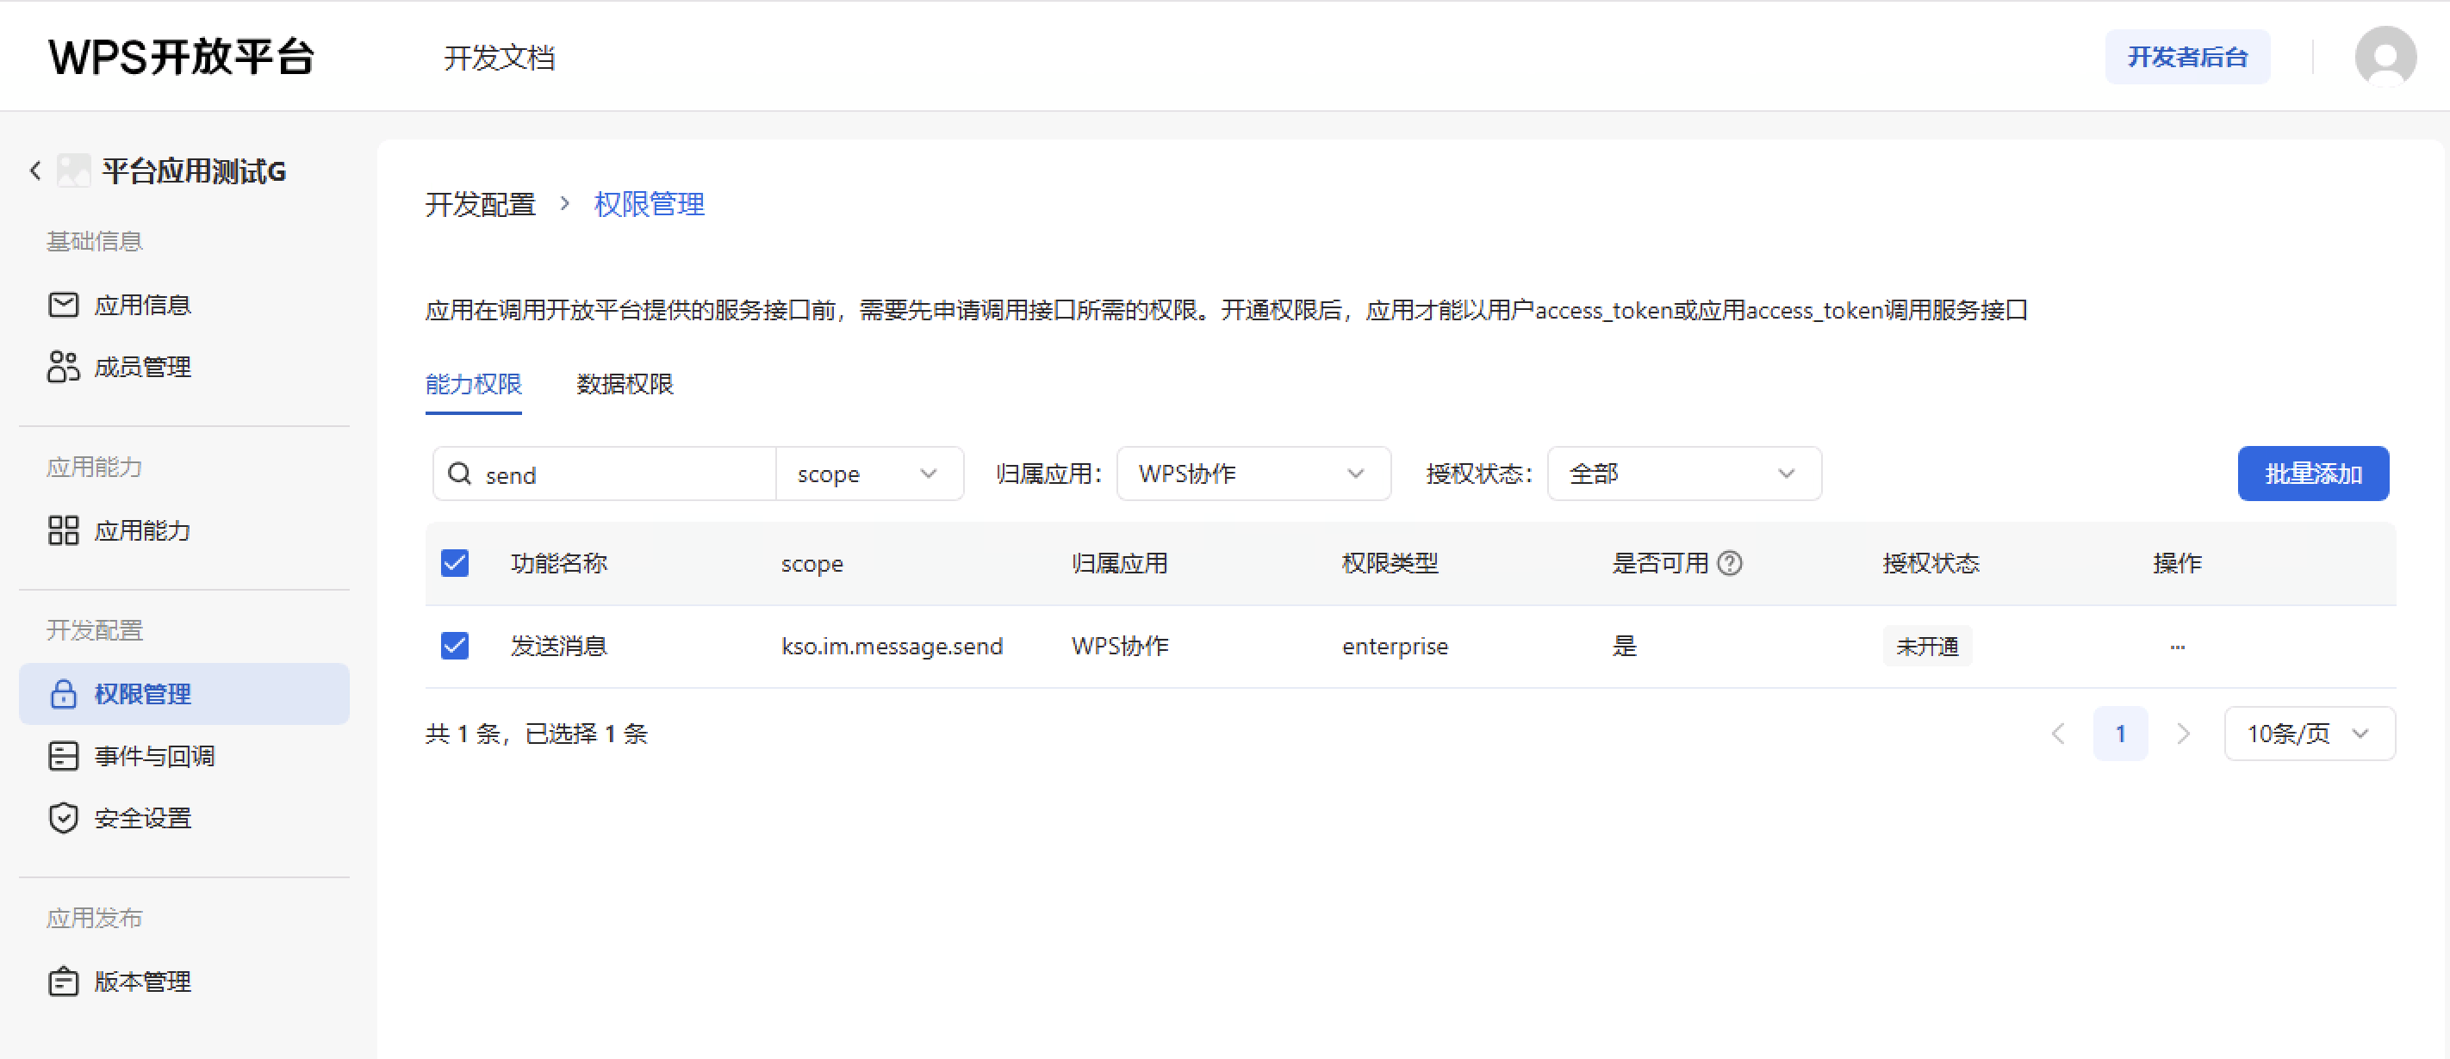Click the 批量添加 button
This screenshot has width=2450, height=1059.
point(2313,474)
